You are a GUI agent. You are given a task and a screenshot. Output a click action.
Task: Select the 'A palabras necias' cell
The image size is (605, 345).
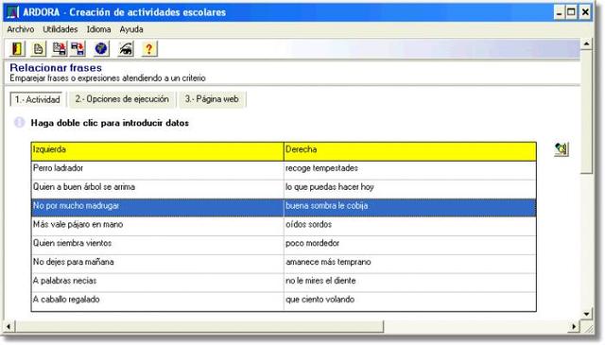tap(158, 283)
